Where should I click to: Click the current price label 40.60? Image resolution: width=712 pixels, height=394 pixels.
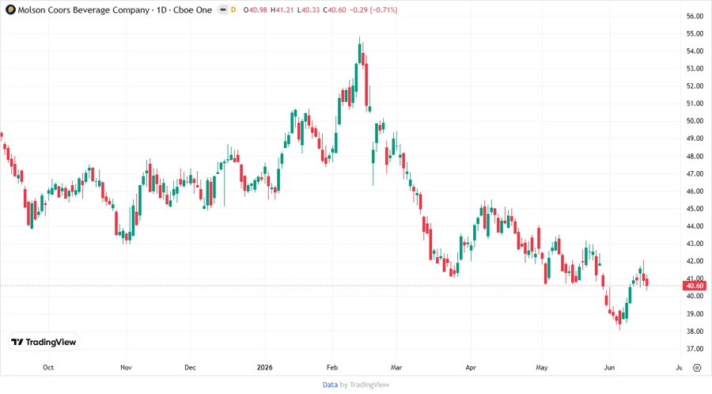pos(695,286)
